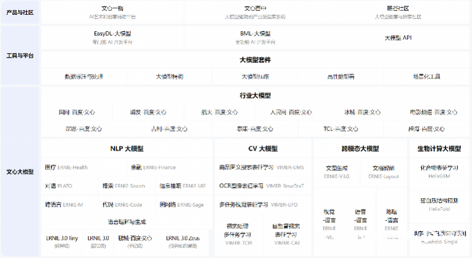Viewport: 472px width, 258px height.
Task: Click the NLP 大模型 heading
Action: point(127,148)
